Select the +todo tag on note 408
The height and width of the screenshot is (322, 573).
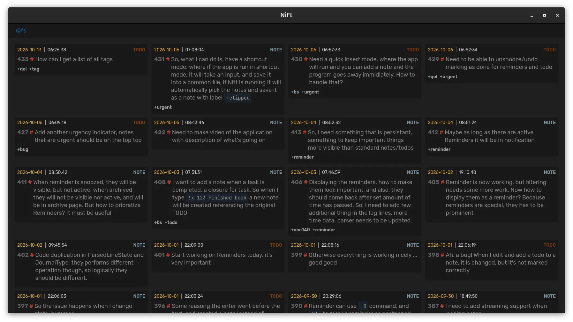171,222
